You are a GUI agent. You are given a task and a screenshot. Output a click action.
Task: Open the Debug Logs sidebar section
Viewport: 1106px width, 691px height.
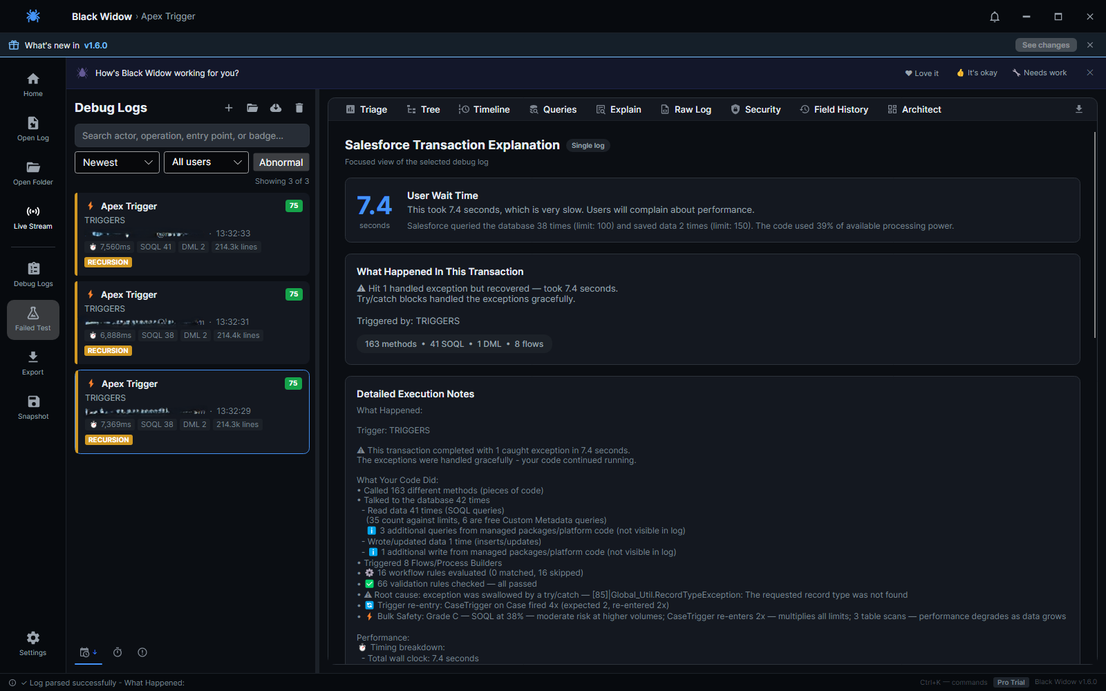[33, 275]
